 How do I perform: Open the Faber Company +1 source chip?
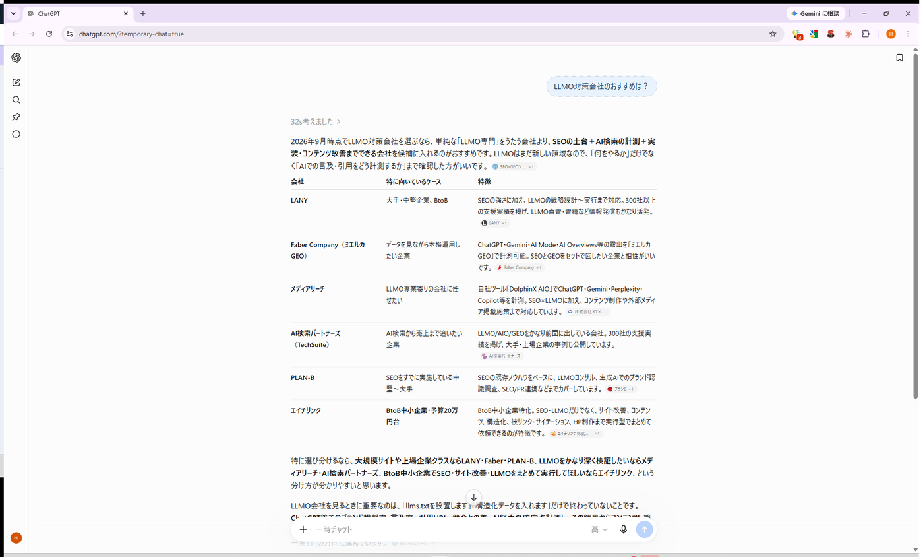[x=520, y=267]
